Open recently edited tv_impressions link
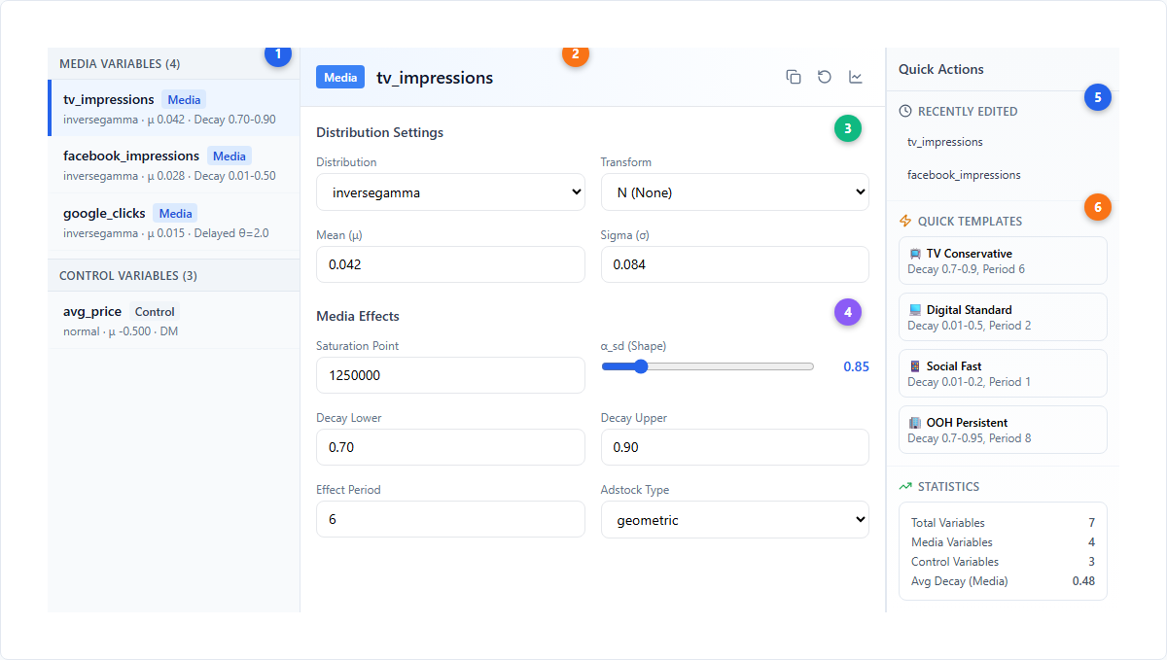This screenshot has width=1167, height=660. point(945,142)
